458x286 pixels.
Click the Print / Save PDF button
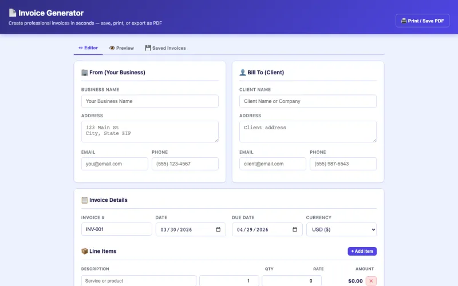[423, 21]
